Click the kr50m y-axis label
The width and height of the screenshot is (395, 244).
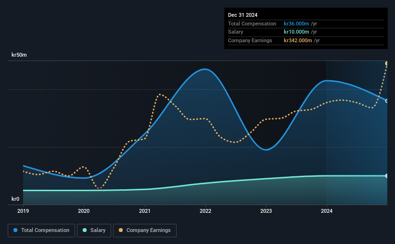point(19,55)
